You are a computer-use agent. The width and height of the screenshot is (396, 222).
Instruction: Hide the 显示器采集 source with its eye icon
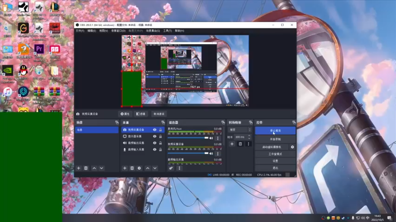click(x=154, y=137)
